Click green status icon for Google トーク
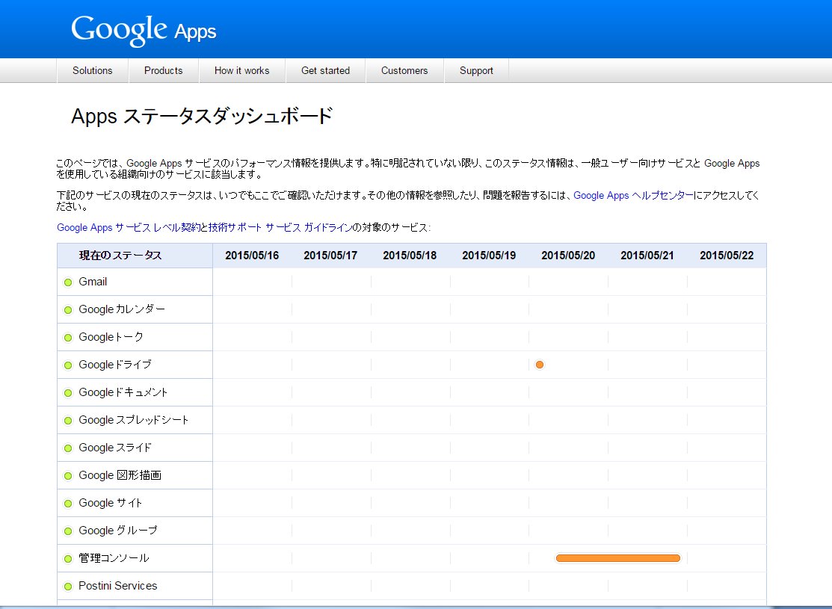Viewport: 832px width, 609px height. click(x=68, y=338)
